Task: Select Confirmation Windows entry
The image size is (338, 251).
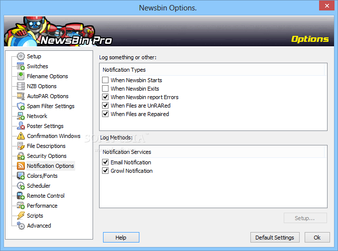Action: pos(53,136)
